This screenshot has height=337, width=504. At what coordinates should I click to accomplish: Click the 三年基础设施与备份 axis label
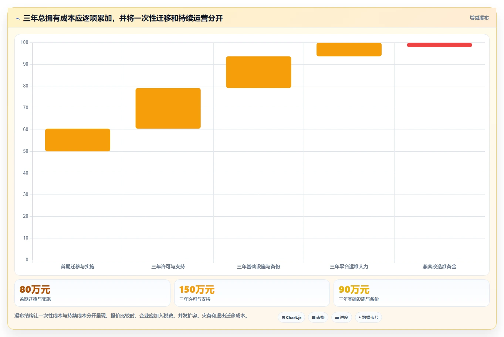pos(258,266)
